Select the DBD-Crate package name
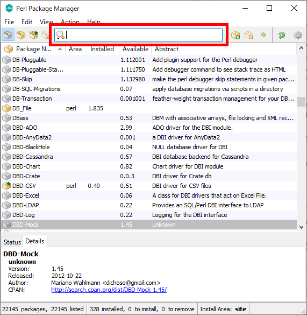Viewport: 307px width, 315px height. (x=26, y=176)
